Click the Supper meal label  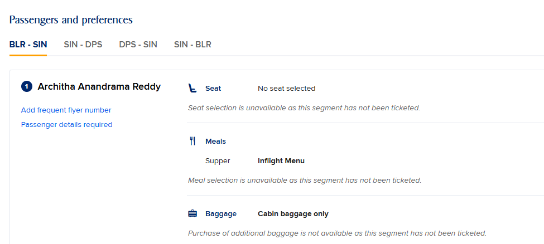click(x=218, y=161)
